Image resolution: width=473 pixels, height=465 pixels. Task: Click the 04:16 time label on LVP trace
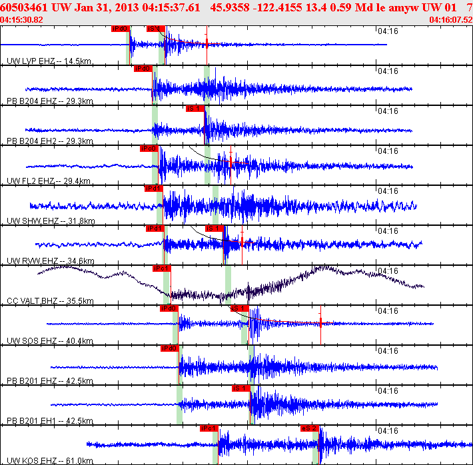coord(388,31)
